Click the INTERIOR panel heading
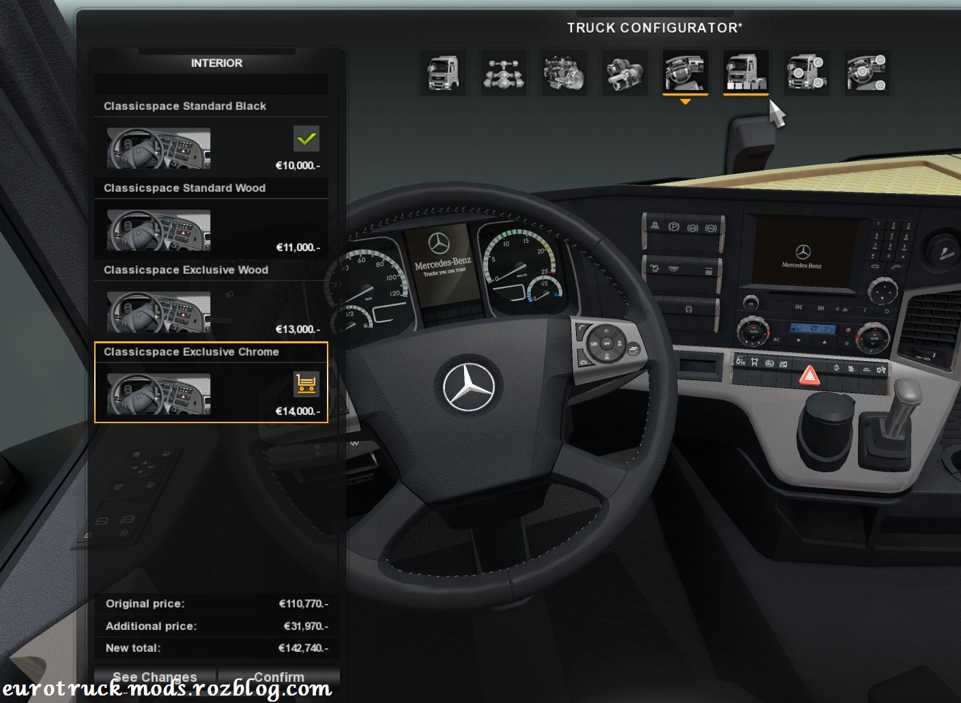This screenshot has height=703, width=961. point(216,63)
